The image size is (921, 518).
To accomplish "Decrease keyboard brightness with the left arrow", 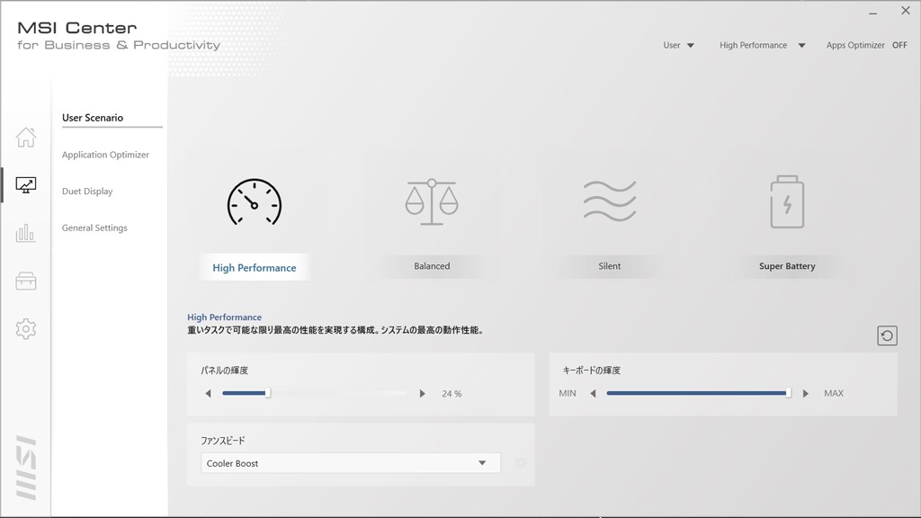I will [x=594, y=394].
